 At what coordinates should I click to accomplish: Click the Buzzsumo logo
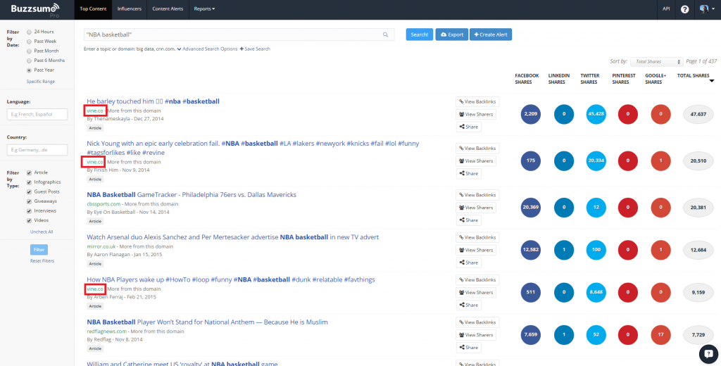(35, 9)
